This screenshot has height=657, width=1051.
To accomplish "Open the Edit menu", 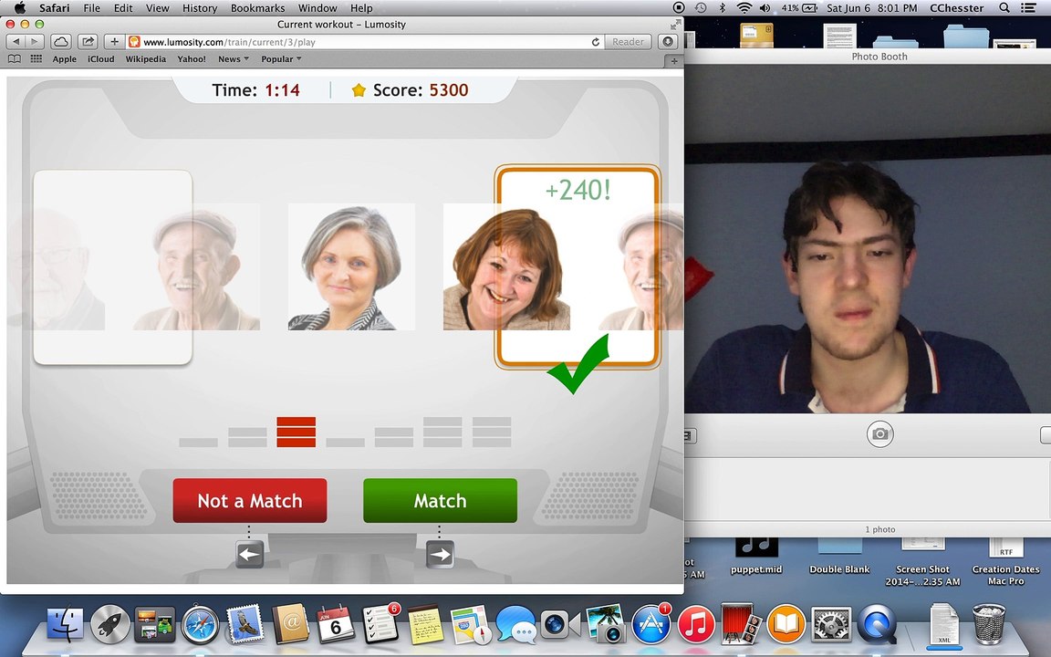I will (123, 8).
